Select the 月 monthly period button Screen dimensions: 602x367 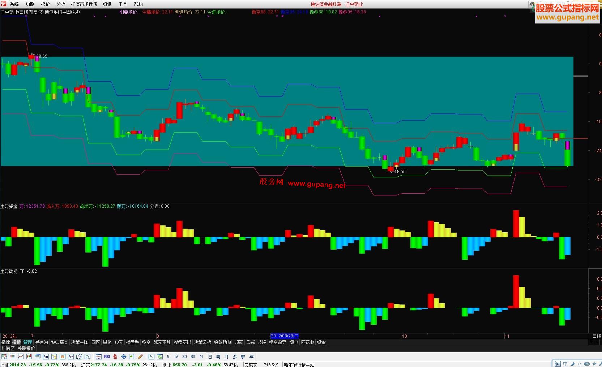tap(226, 357)
